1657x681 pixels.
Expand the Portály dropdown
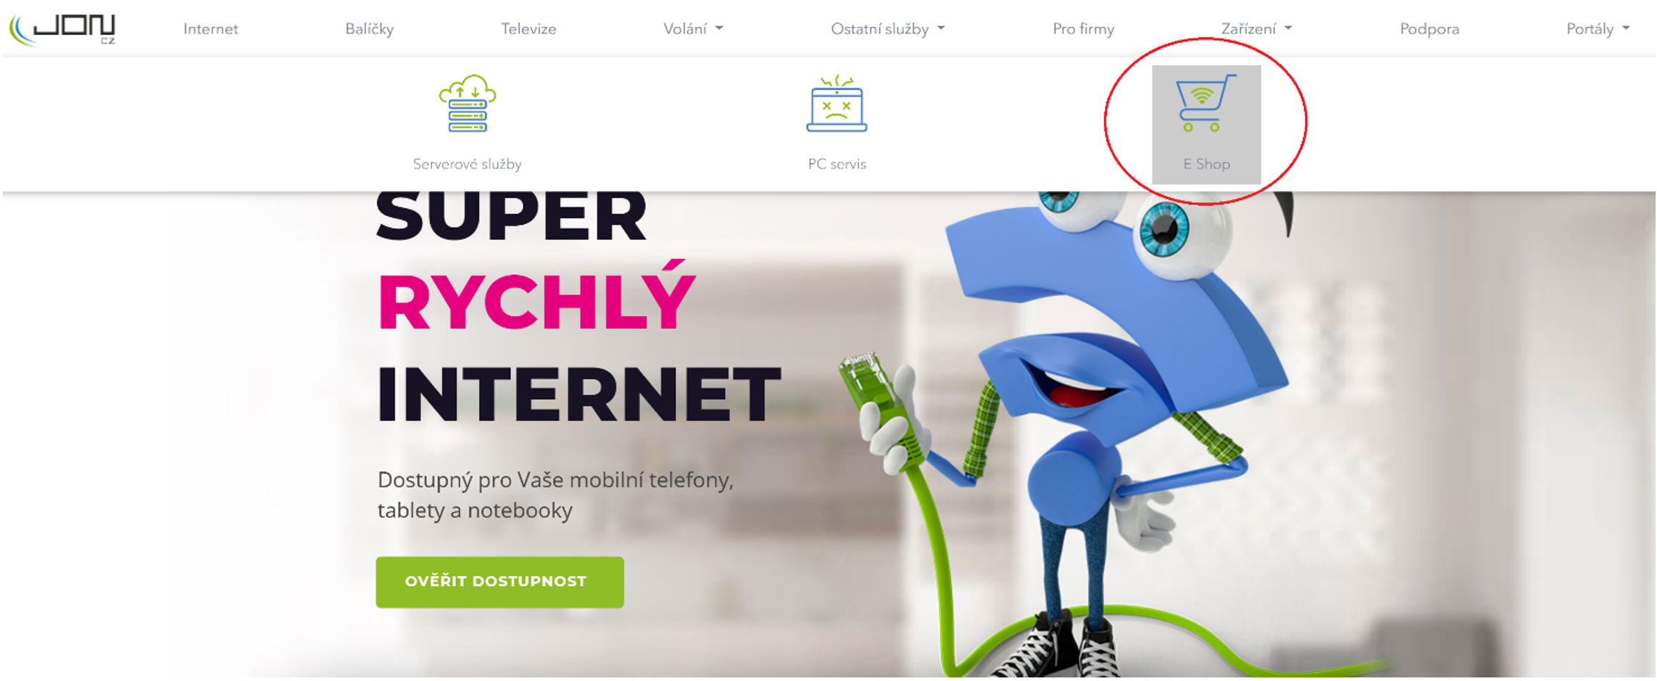[x=1598, y=29]
